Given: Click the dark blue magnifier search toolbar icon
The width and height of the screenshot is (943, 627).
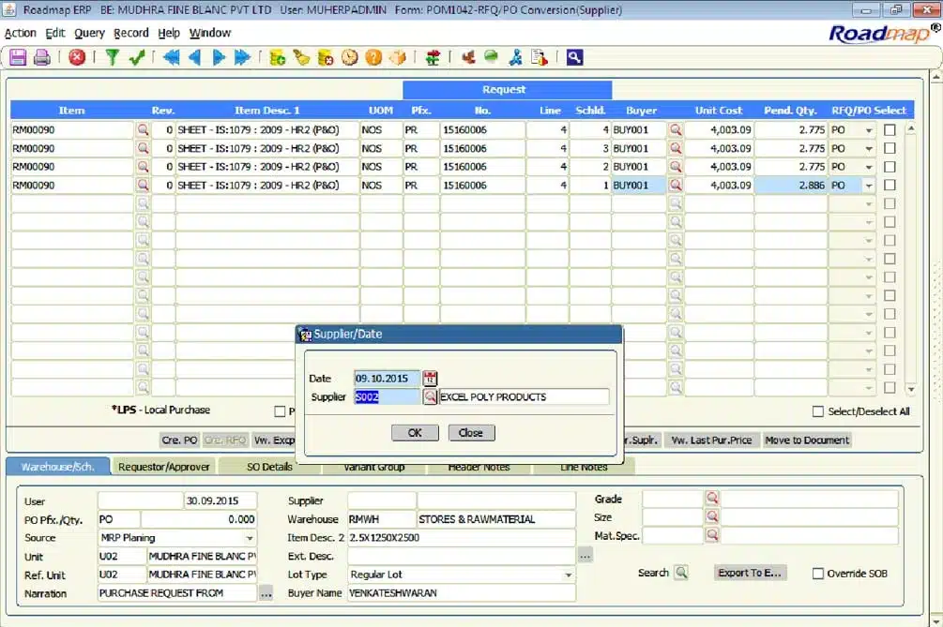Looking at the screenshot, I should (574, 58).
